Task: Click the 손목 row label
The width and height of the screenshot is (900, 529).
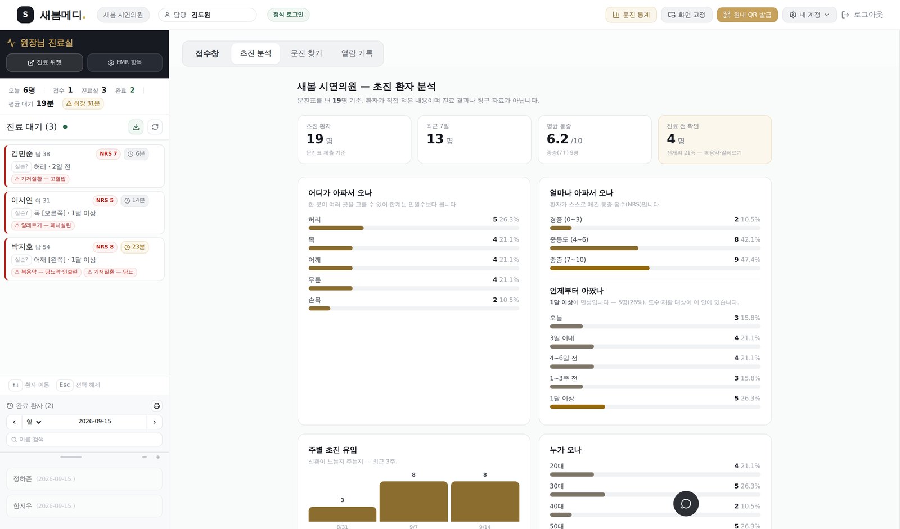Action: 314,300
